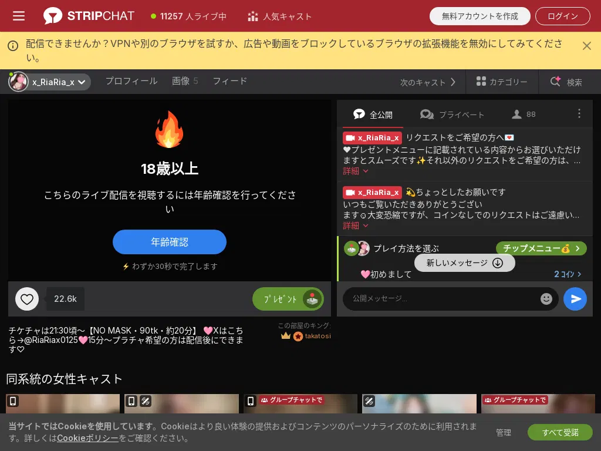Click the 2コイン price link
This screenshot has height=451, width=601.
point(568,274)
